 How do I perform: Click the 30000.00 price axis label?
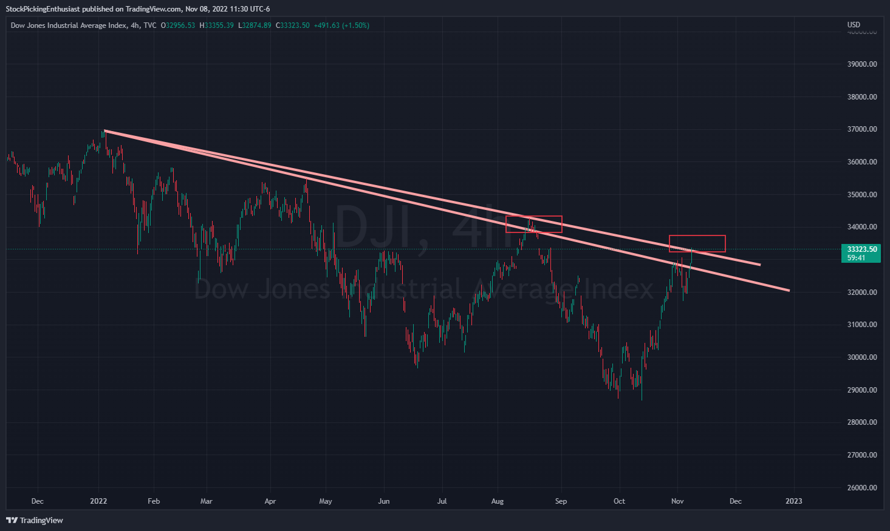click(x=862, y=357)
